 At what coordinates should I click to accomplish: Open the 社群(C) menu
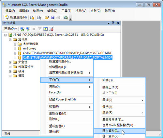click(x=96, y=11)
